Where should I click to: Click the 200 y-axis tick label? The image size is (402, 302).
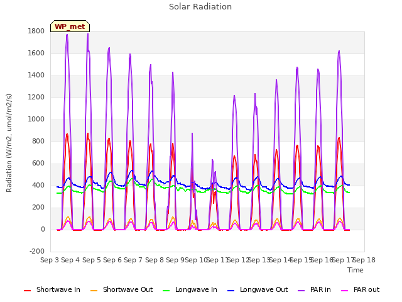(38, 208)
